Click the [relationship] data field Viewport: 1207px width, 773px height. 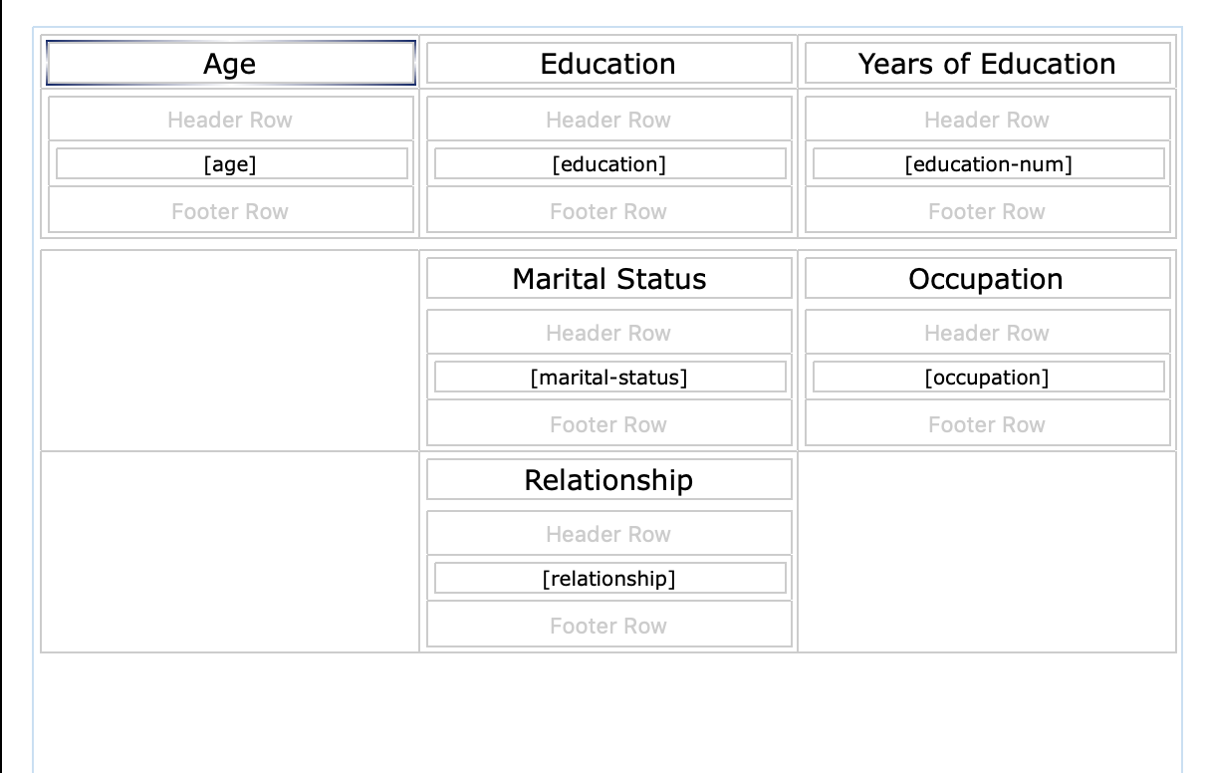(608, 579)
